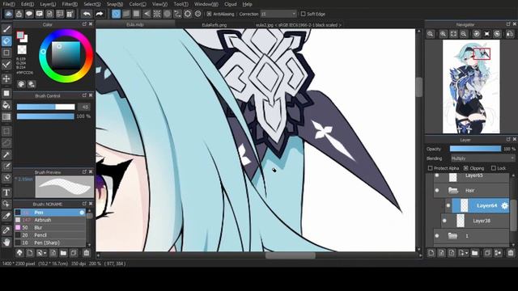Click the cloud icon in top toolbar
Image resolution: width=518 pixels, height=291 pixels.
9,14
